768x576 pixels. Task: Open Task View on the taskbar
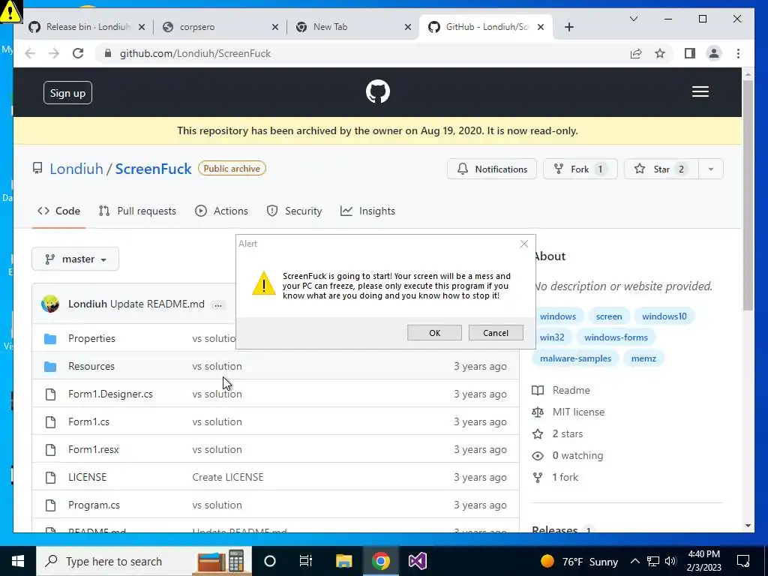point(306,561)
